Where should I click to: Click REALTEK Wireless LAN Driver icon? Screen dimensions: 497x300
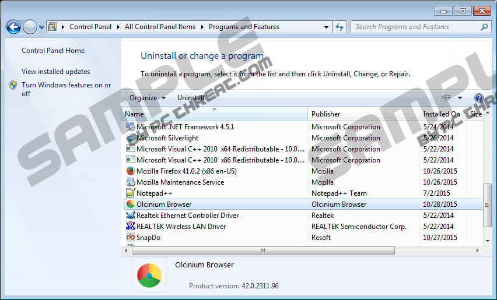pyautogui.click(x=131, y=226)
